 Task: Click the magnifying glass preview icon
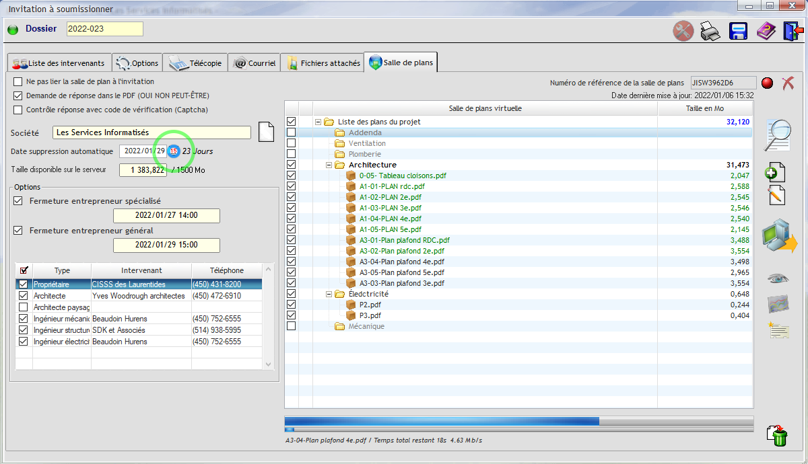pyautogui.click(x=779, y=136)
